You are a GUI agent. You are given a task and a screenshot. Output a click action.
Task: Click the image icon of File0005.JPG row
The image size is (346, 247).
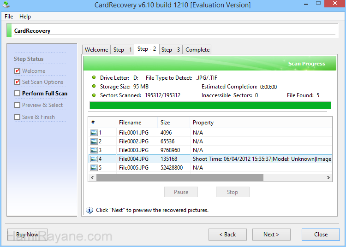point(94,168)
